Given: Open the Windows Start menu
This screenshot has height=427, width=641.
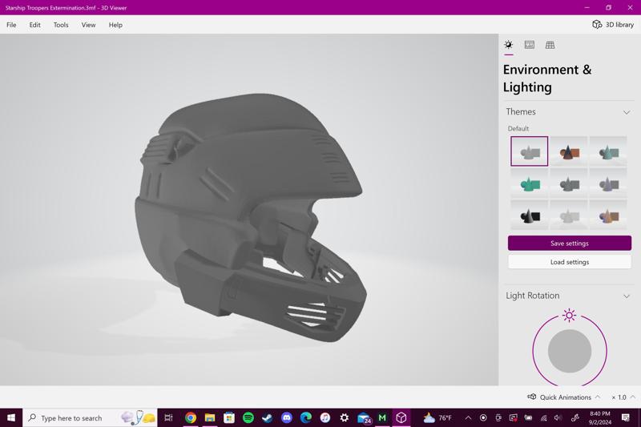Looking at the screenshot, I should pos(11,417).
